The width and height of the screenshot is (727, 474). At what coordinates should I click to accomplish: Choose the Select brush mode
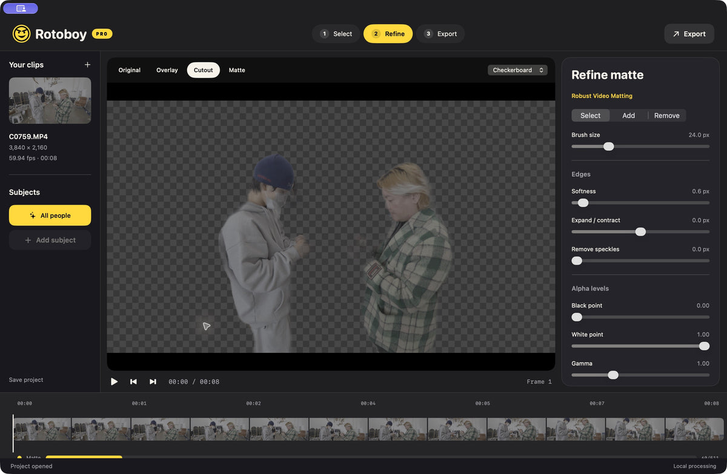(x=591, y=116)
